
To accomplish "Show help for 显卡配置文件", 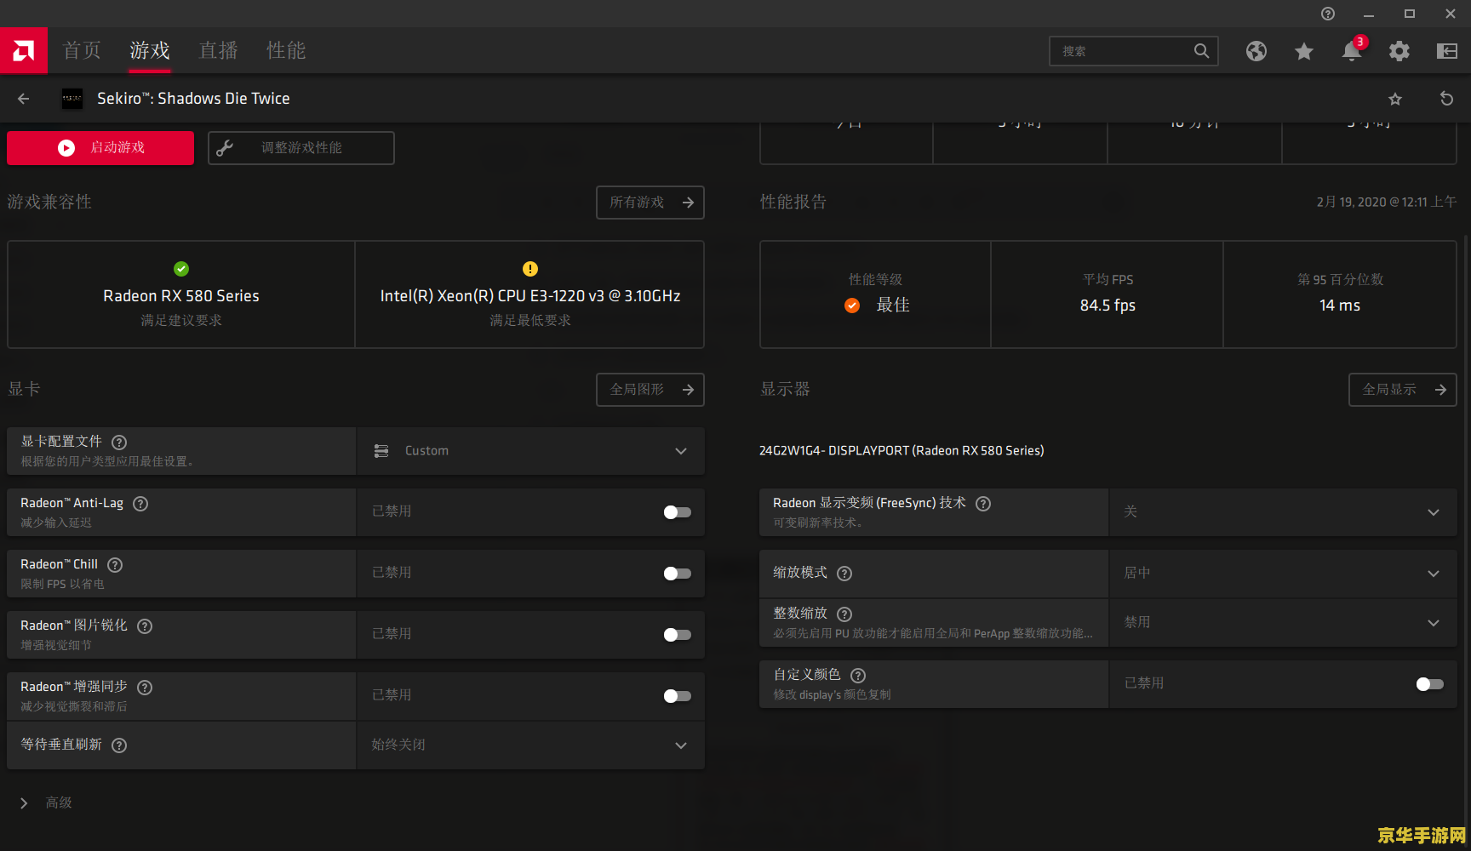I will pyautogui.click(x=119, y=442).
